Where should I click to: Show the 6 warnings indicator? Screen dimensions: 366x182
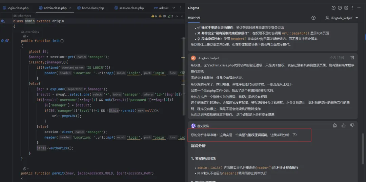tap(154, 16)
